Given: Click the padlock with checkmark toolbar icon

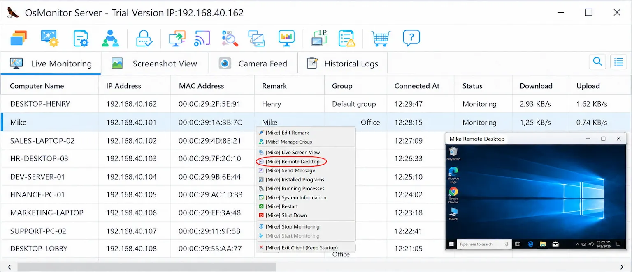Looking at the screenshot, I should (x=144, y=39).
